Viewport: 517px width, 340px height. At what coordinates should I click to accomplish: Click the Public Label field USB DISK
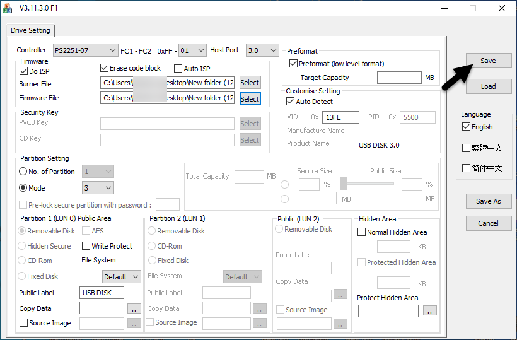tap(102, 293)
